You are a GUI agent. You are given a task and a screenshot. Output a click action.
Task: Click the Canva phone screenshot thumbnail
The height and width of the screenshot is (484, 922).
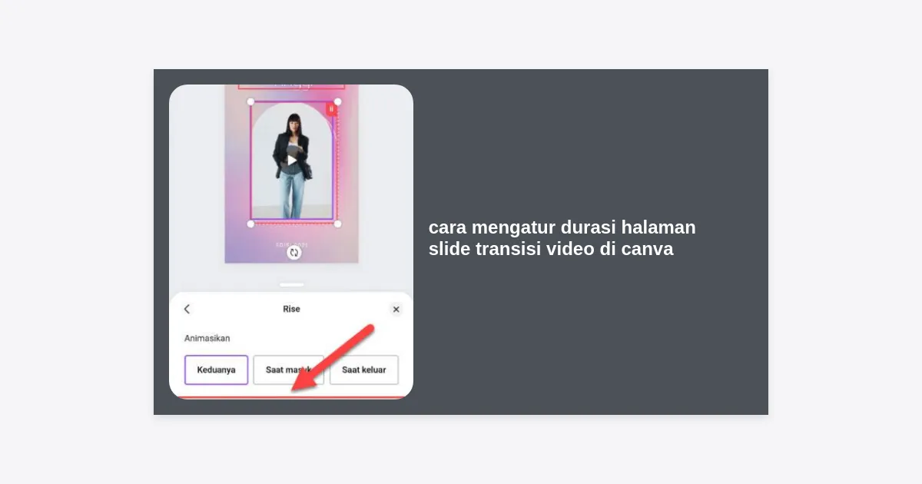[291, 242]
